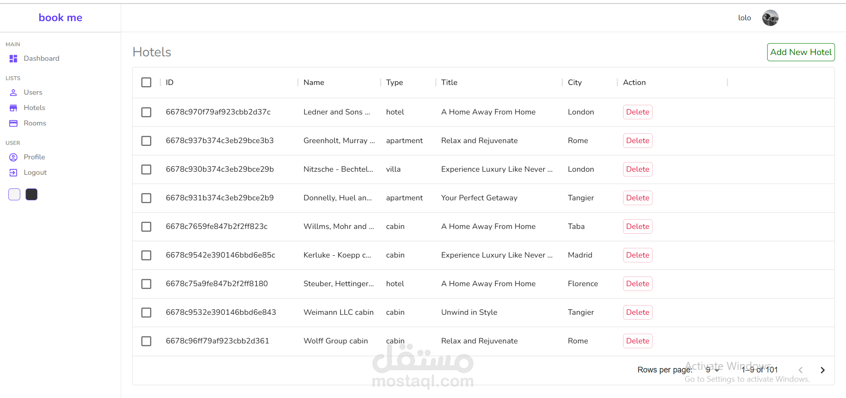Image resolution: width=846 pixels, height=398 pixels.
Task: Select ID 6678c930b374c3eb29bce29b cell
Action: coord(219,169)
